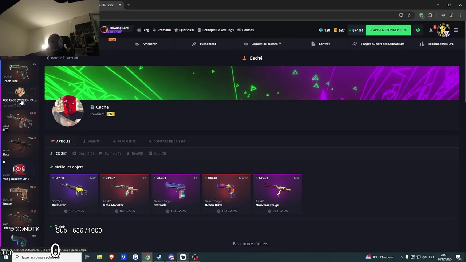Click the Glock-18 Weasel live drop

coord(19,195)
